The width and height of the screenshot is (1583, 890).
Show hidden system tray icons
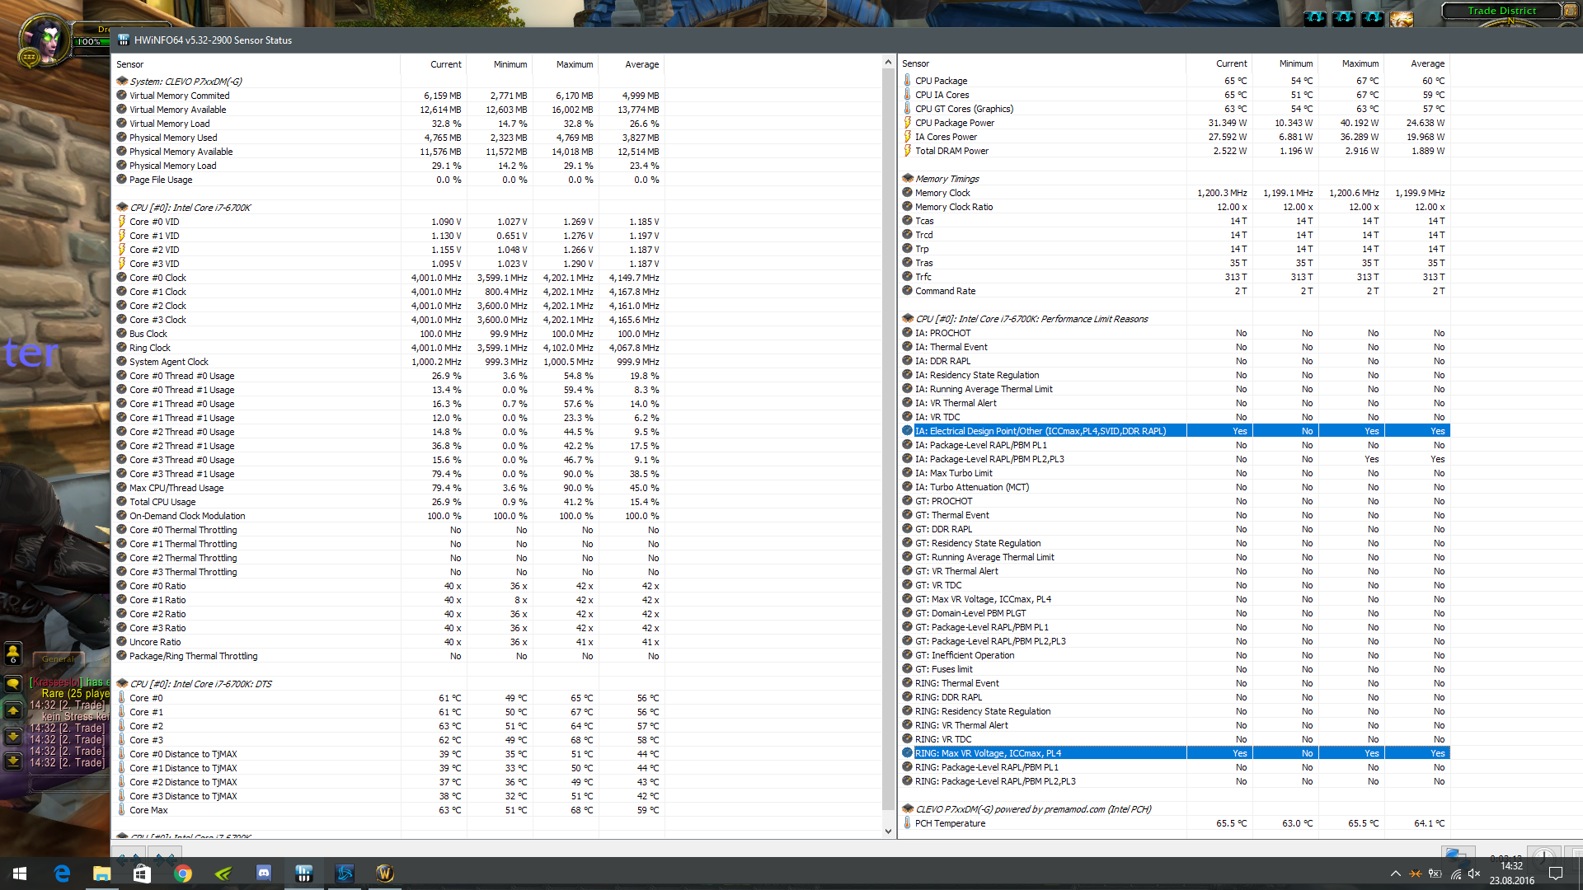coord(1395,874)
